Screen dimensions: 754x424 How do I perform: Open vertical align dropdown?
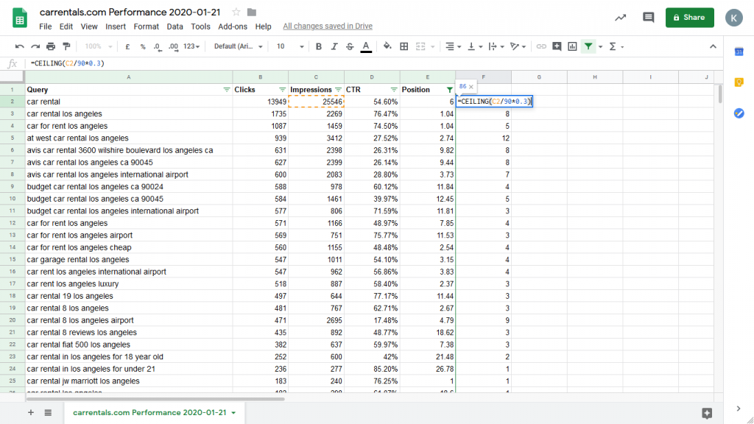click(x=475, y=46)
